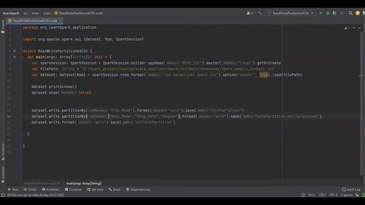The height and width of the screenshot is (205, 365).
Task: Open Search Everywhere magnifier icon
Action: [350, 13]
